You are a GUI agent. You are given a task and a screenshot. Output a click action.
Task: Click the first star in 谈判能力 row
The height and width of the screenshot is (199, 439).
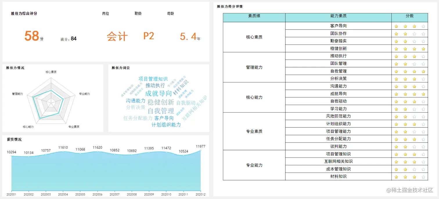click(396, 147)
